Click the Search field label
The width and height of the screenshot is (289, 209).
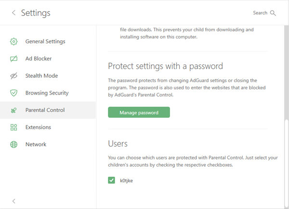260,13
